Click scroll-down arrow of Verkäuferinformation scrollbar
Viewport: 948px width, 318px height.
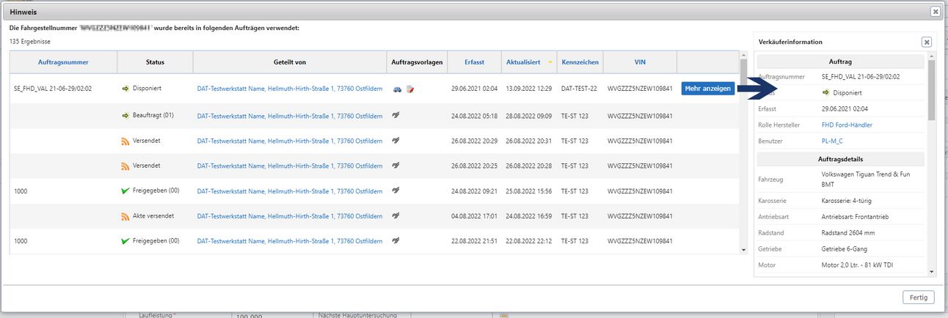(932, 271)
